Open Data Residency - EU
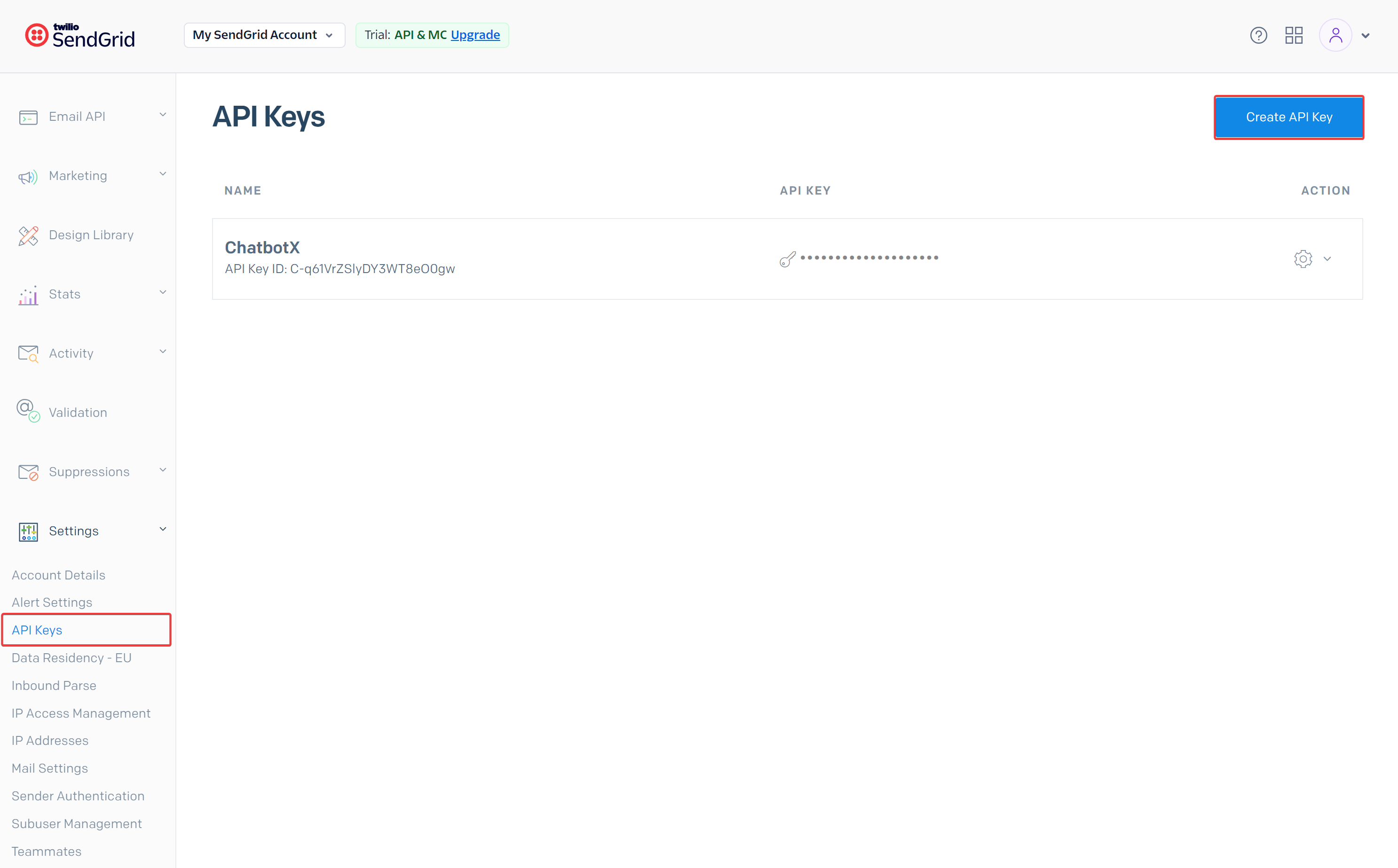Image resolution: width=1398 pixels, height=868 pixels. (71, 657)
